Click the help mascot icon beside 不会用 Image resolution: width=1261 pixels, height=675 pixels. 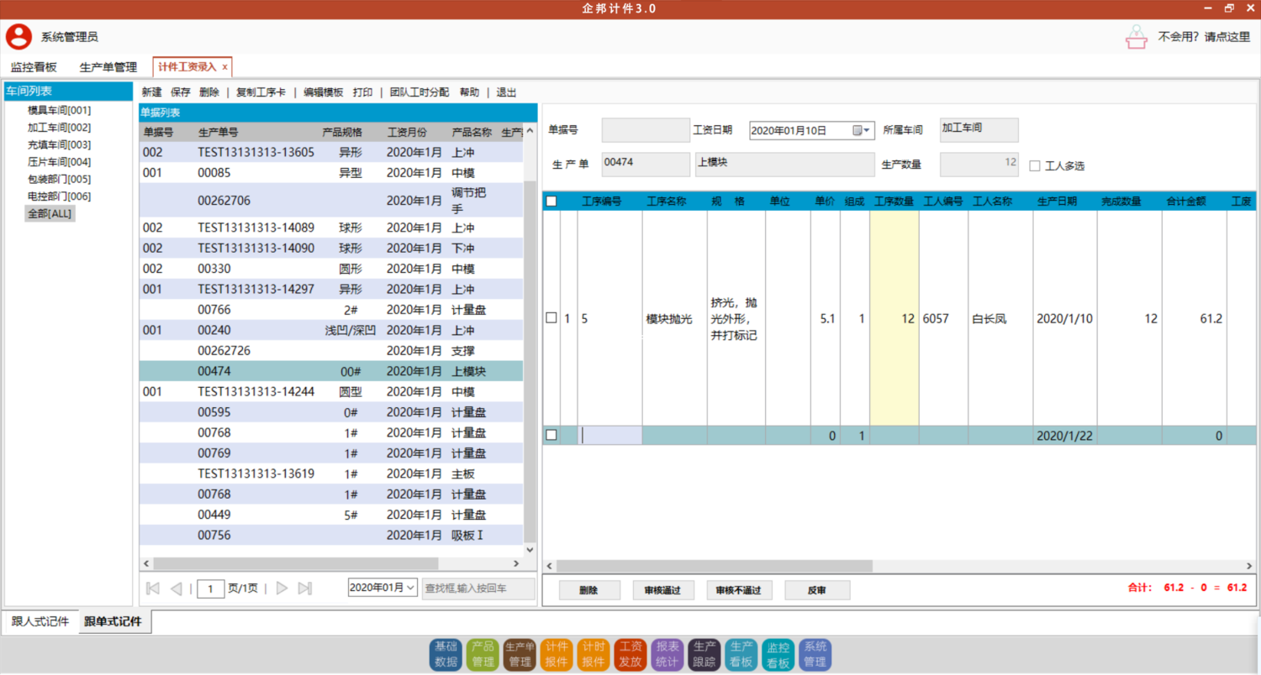pos(1136,37)
